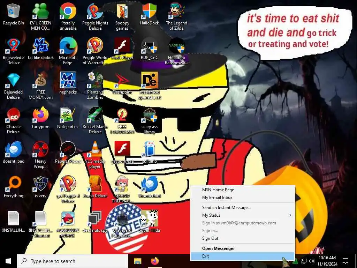Open the volume speaker tray icon
This screenshot has width=357, height=268.
click(x=312, y=261)
